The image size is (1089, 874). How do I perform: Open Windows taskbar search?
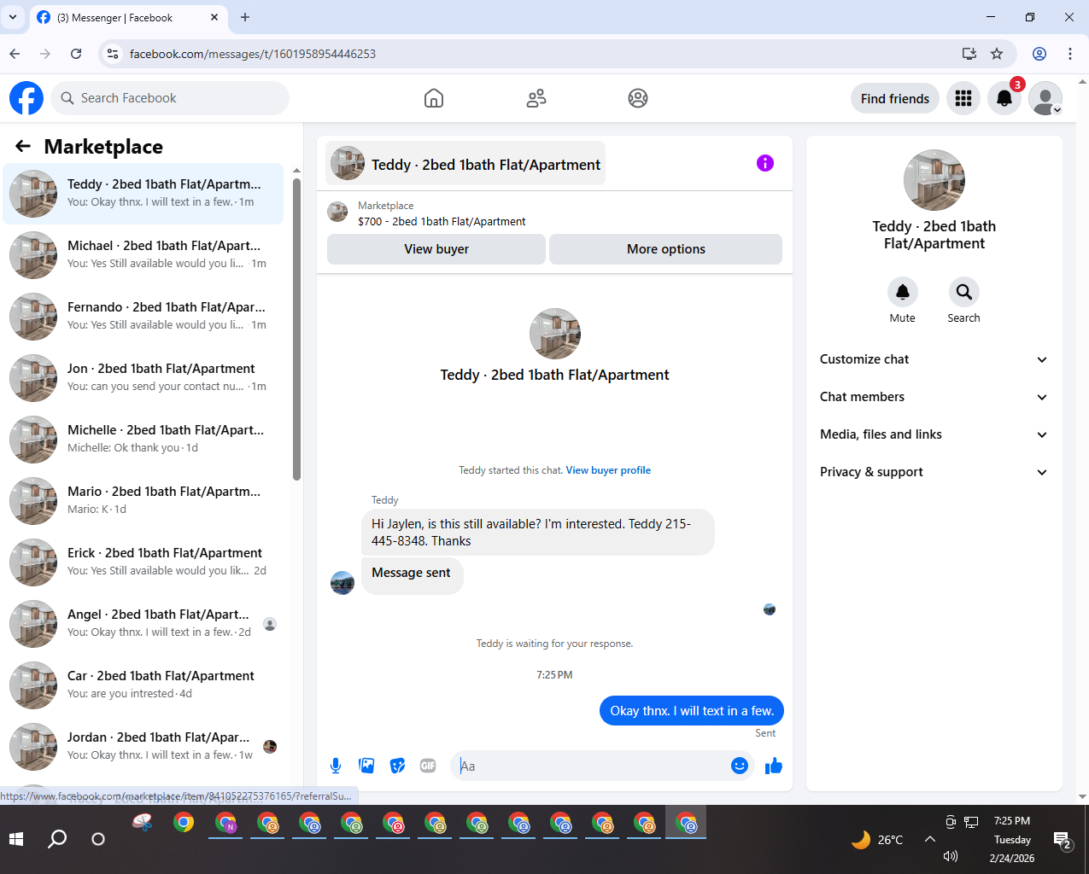[x=57, y=839]
